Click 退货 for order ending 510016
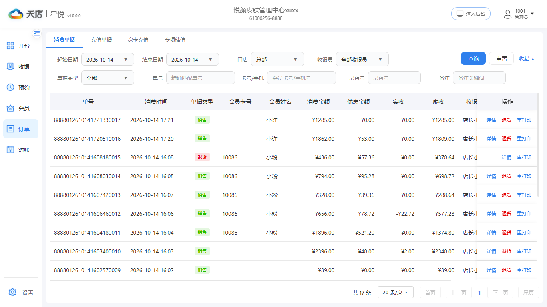 [507, 139]
